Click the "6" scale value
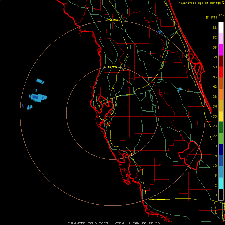225x225 pixels. click(215, 175)
